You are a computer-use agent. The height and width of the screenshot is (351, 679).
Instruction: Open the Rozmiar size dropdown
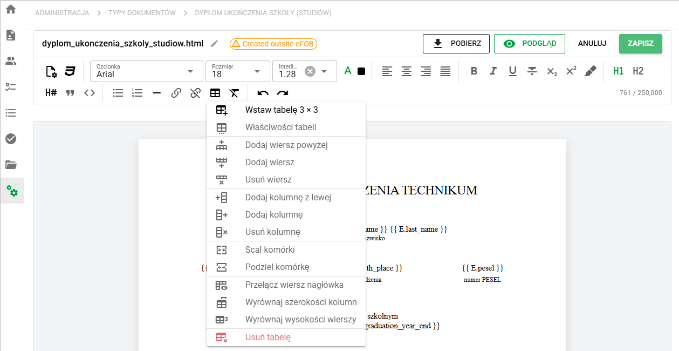[237, 71]
